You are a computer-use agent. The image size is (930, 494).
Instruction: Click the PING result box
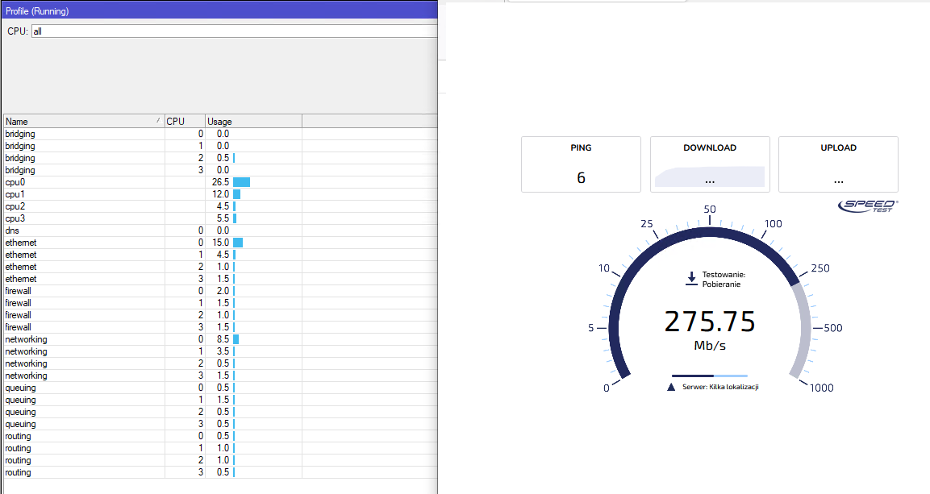pyautogui.click(x=581, y=164)
